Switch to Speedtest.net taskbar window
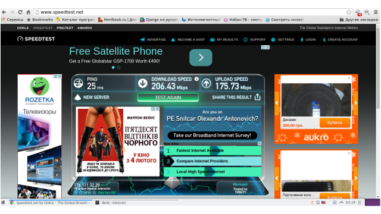 pyautogui.click(x=50, y=203)
